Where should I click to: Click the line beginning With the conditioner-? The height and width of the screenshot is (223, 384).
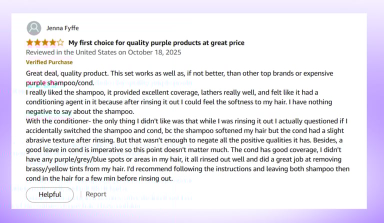click(x=186, y=121)
